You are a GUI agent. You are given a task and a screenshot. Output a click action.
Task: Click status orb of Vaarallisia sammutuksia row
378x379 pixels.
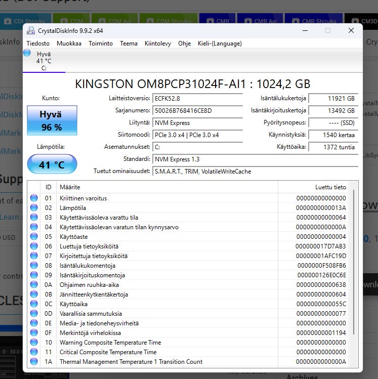[34, 314]
